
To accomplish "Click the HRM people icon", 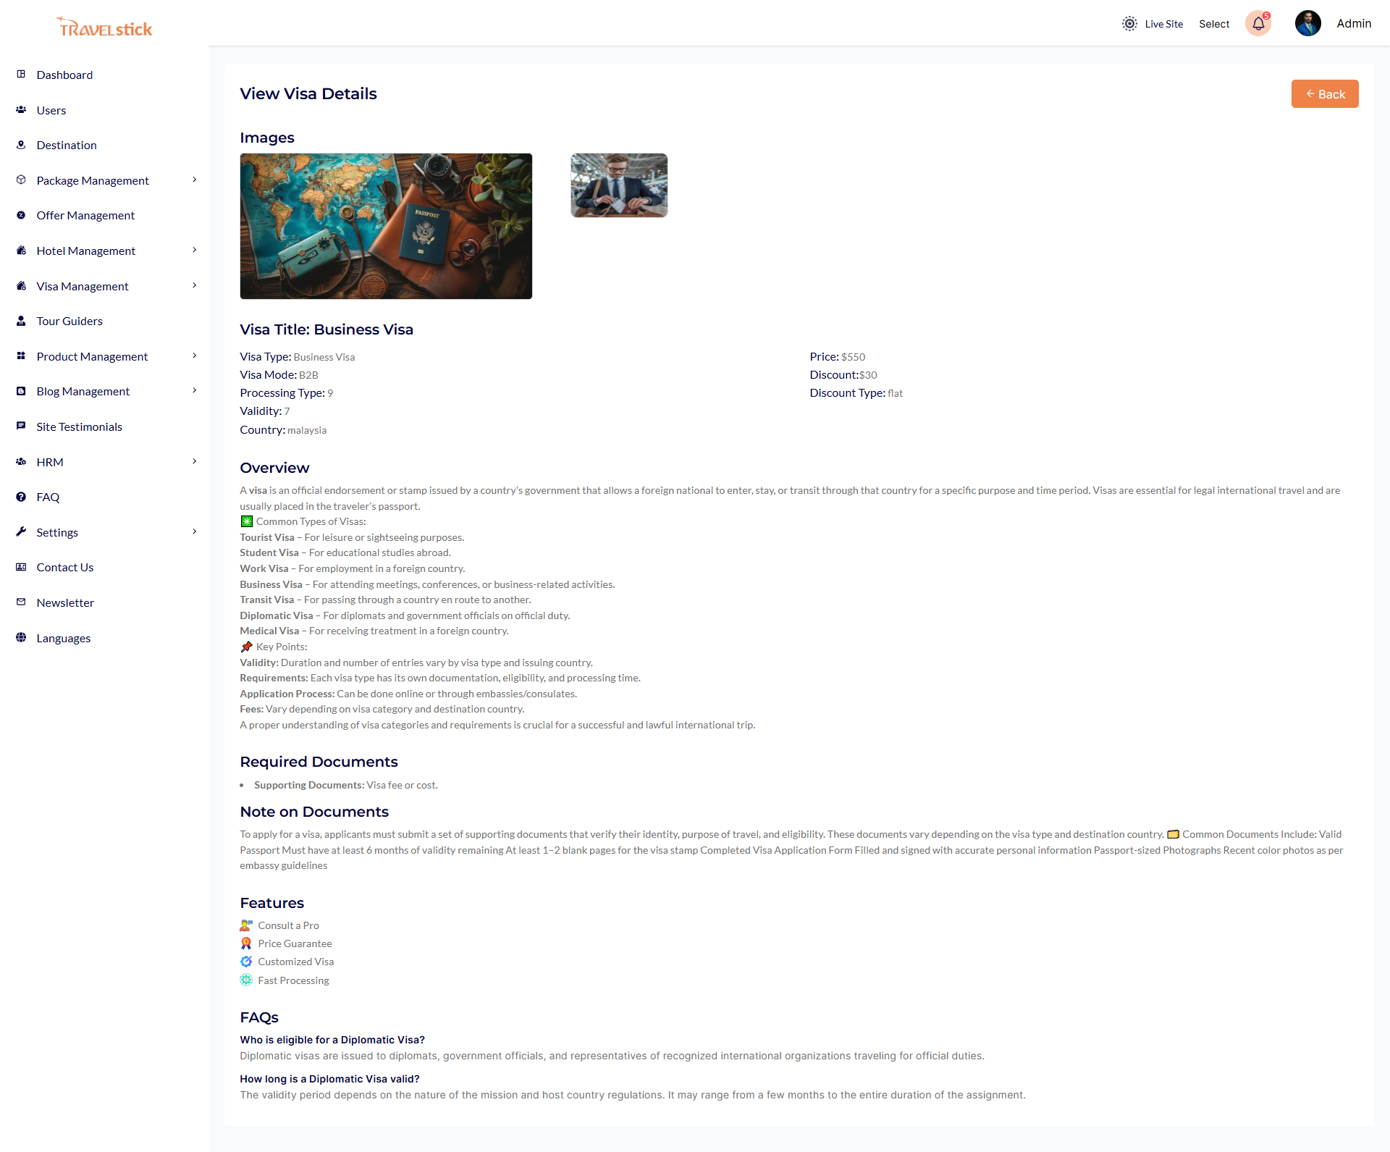I will pyautogui.click(x=21, y=461).
